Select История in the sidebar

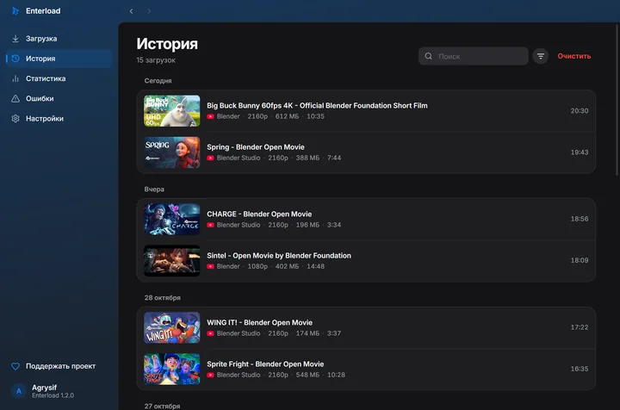pyautogui.click(x=59, y=59)
